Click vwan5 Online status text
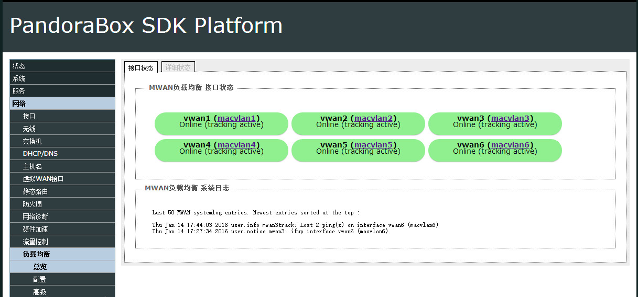This screenshot has width=638, height=297. pyautogui.click(x=358, y=152)
